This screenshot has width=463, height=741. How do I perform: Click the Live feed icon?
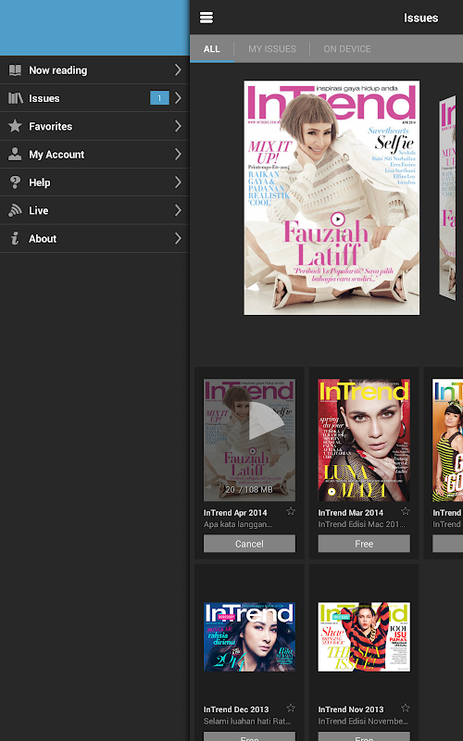(15, 210)
